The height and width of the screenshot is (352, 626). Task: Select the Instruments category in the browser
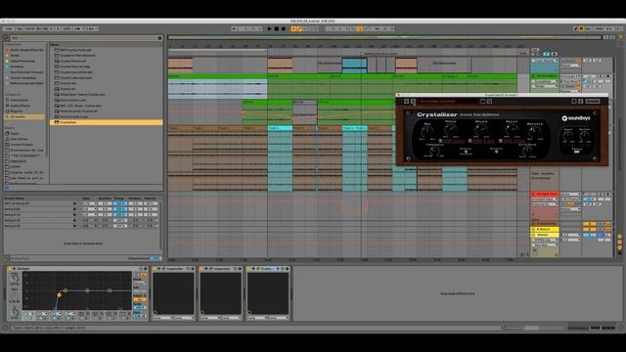[x=20, y=100]
